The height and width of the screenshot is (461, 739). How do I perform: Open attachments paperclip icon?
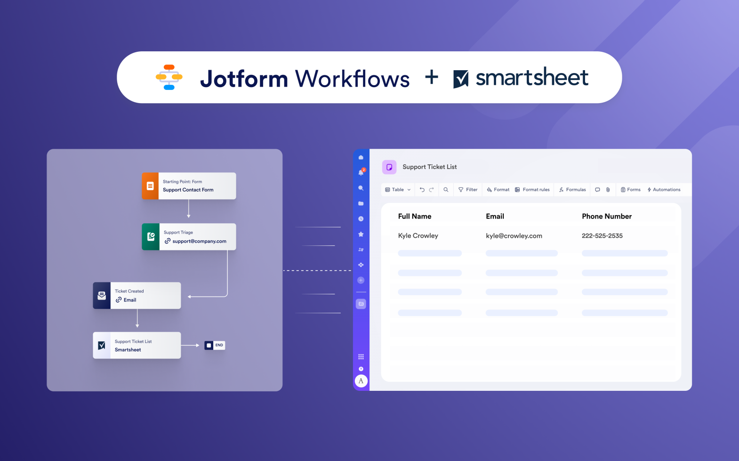click(x=608, y=190)
